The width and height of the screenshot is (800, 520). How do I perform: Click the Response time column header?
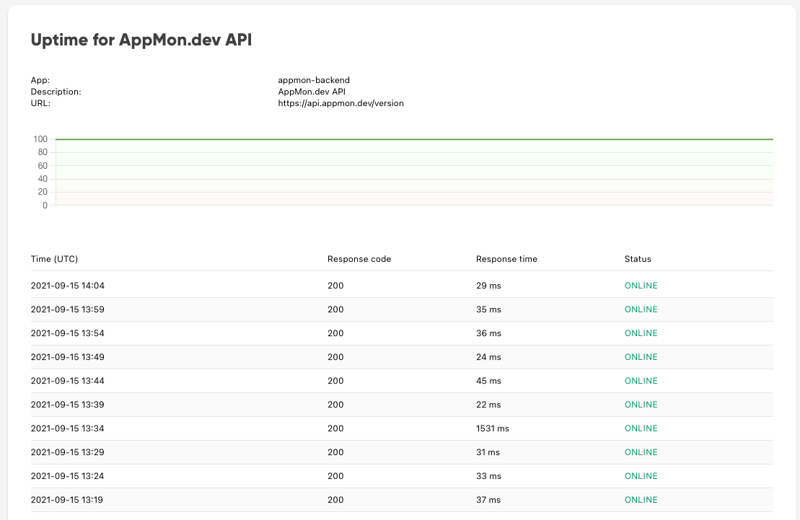tap(506, 259)
